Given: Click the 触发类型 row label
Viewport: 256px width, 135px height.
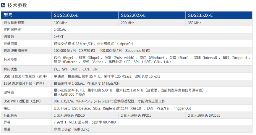Looking at the screenshot, I should 10,60.
